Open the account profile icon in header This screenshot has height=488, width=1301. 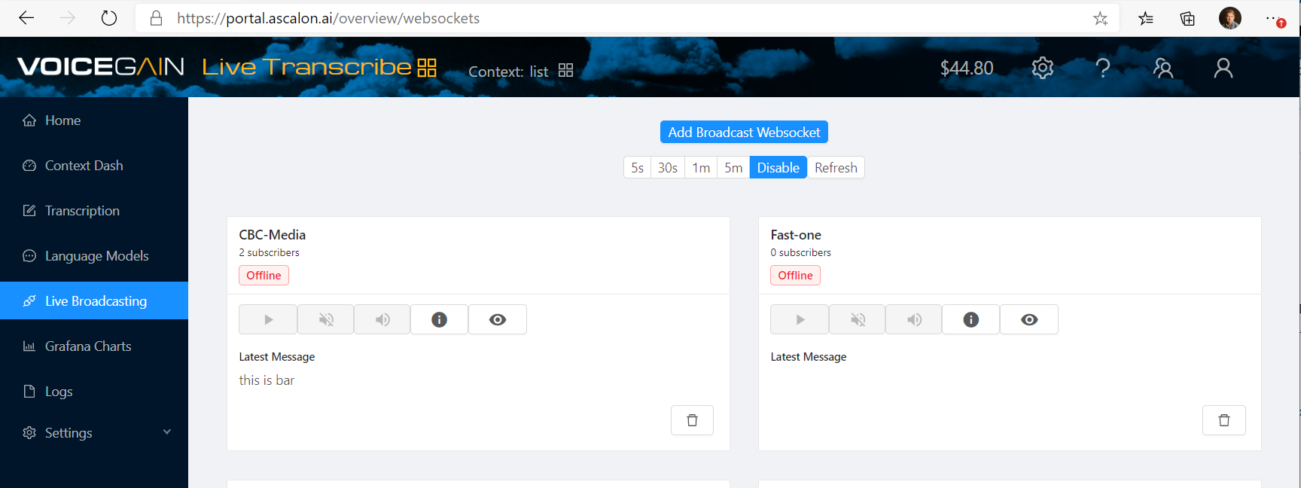tap(1223, 68)
